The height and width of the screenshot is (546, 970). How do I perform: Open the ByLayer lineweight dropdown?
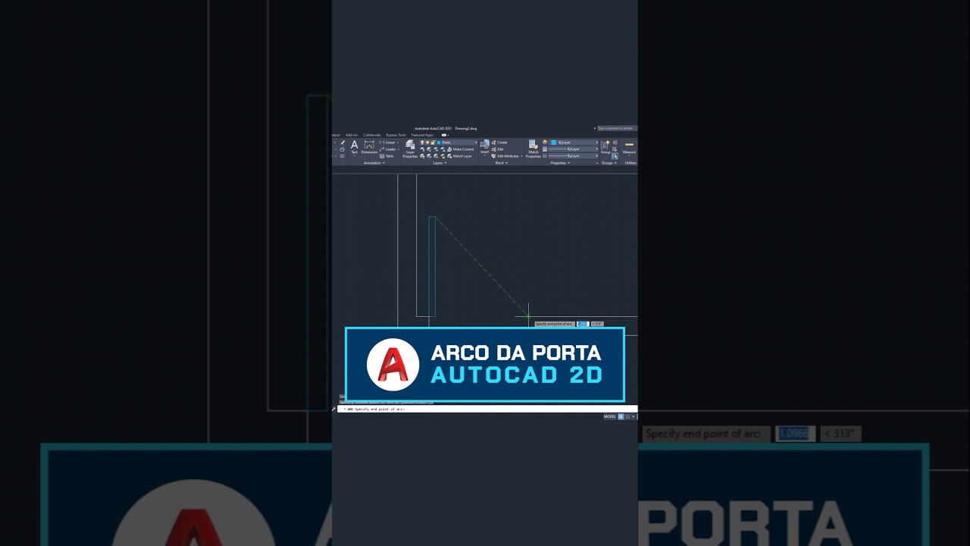click(574, 149)
